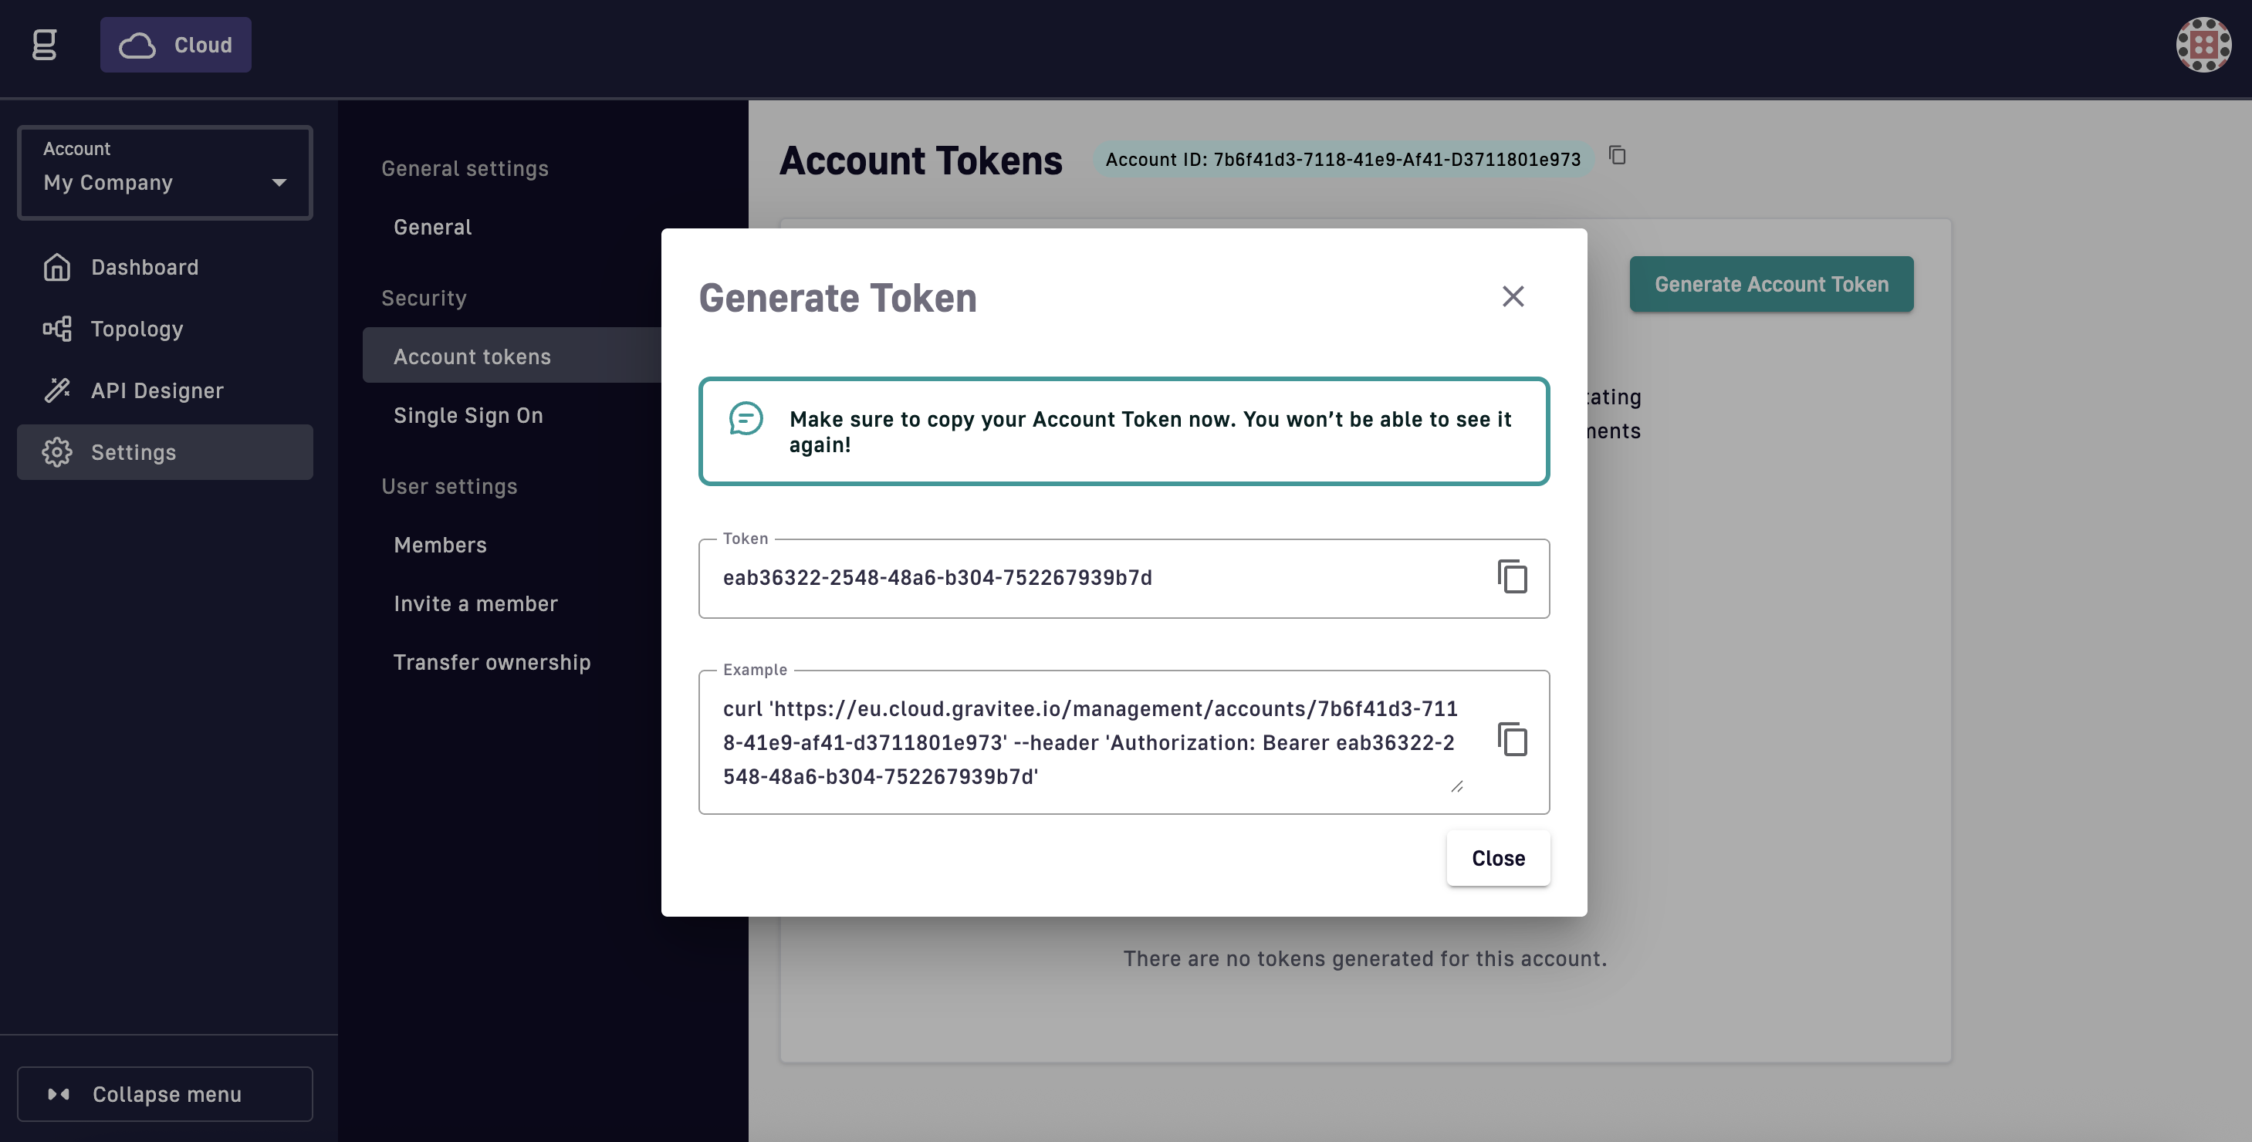
Task: Open the user avatar menu
Action: (2203, 45)
